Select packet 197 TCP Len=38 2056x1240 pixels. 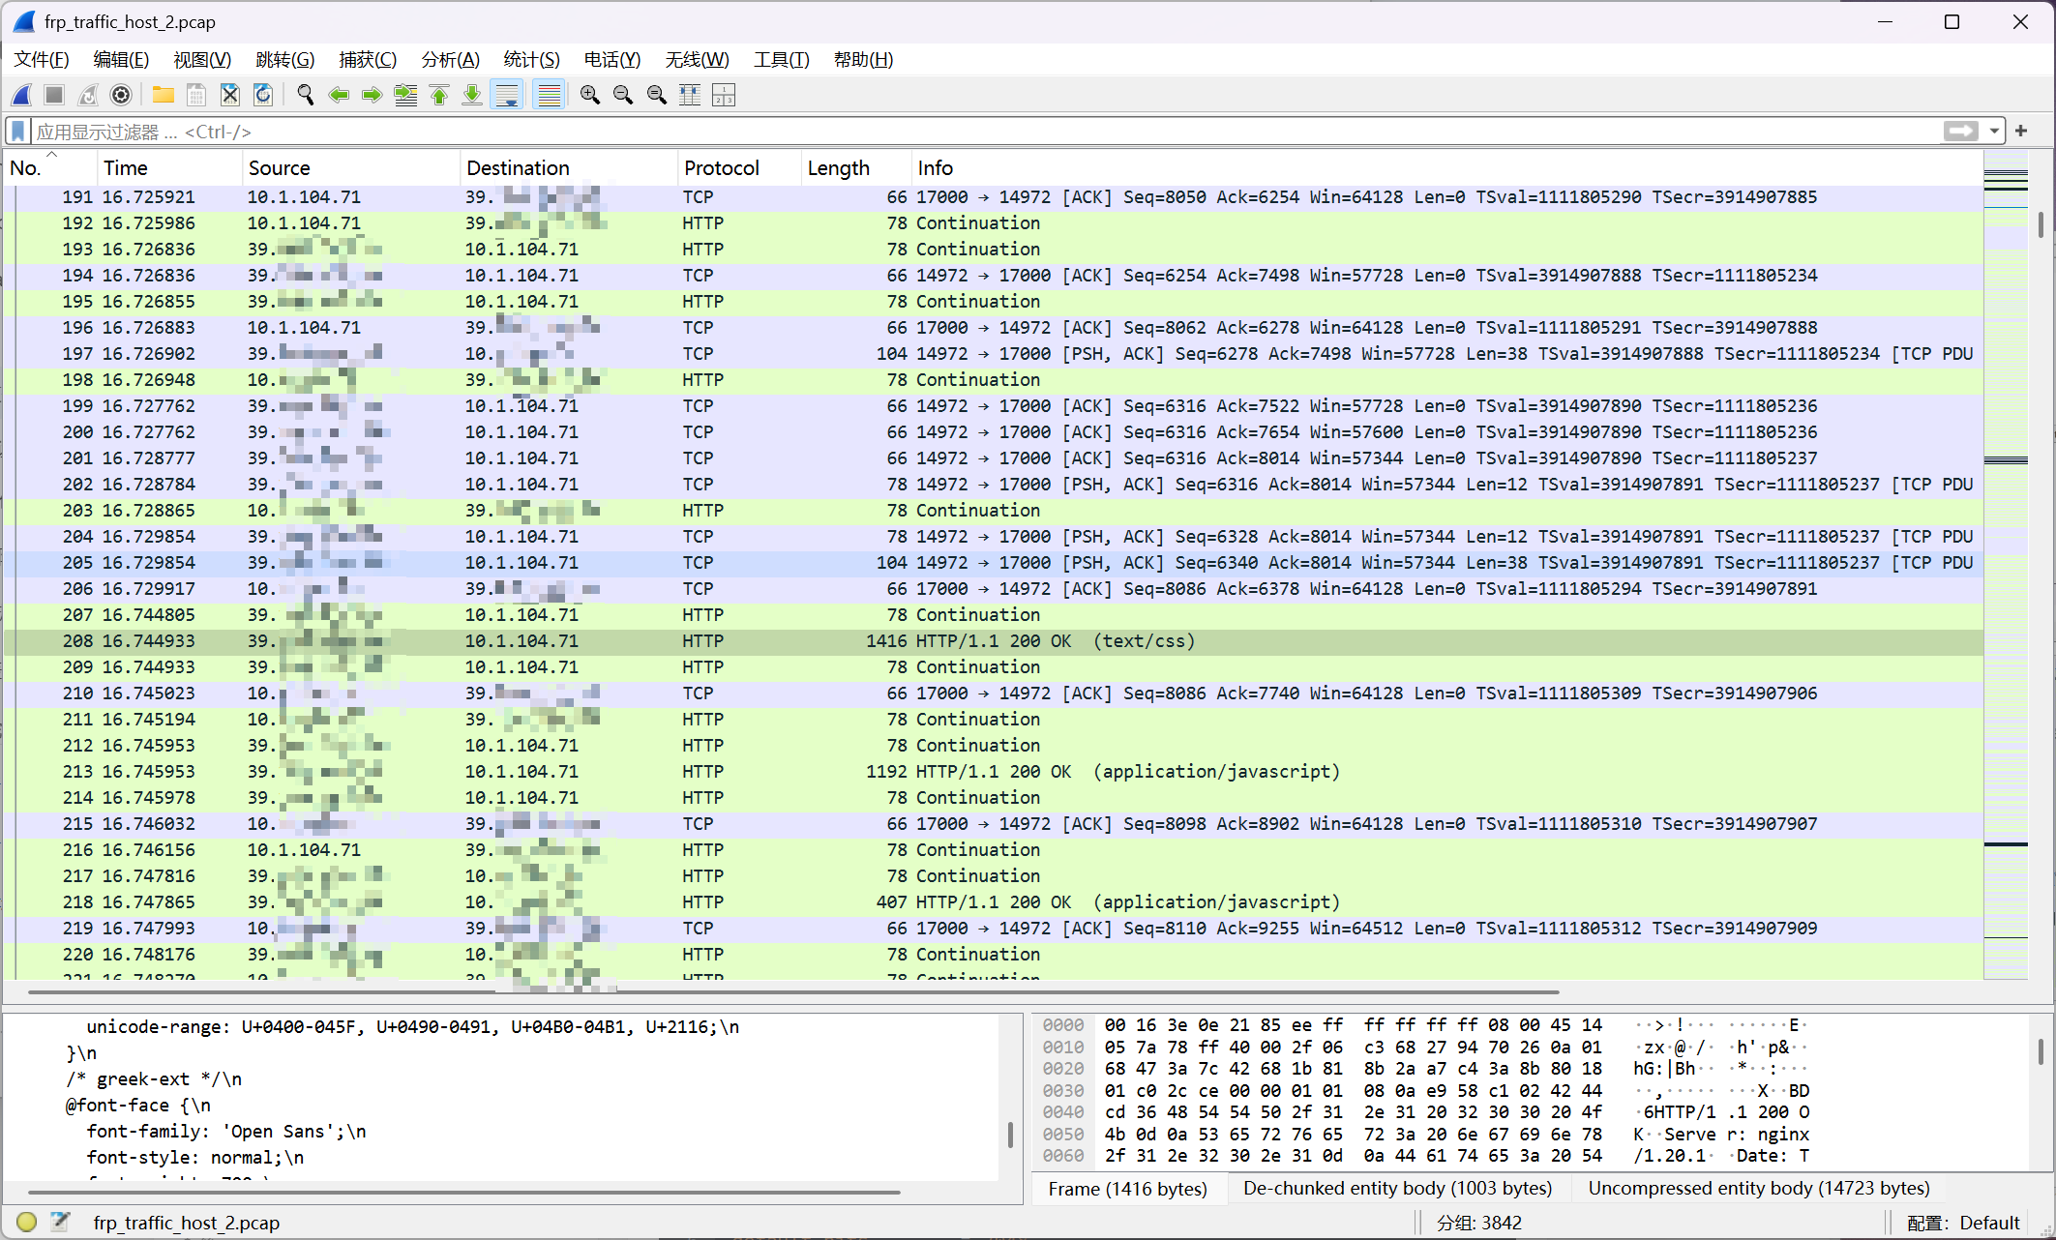click(x=994, y=354)
